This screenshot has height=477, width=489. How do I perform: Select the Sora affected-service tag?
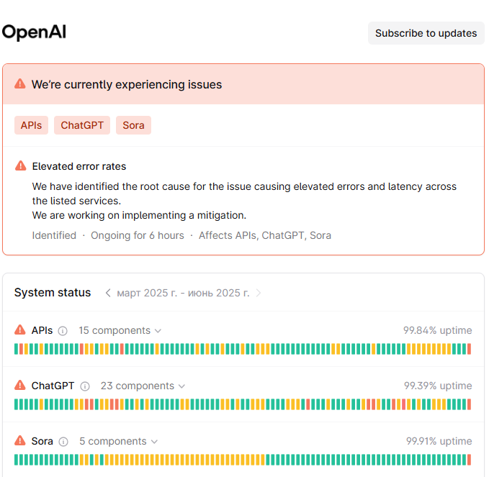(133, 125)
